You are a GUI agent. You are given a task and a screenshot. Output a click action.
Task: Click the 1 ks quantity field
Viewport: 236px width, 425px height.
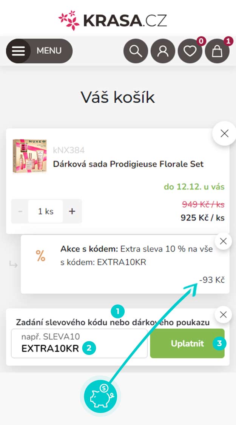46,211
